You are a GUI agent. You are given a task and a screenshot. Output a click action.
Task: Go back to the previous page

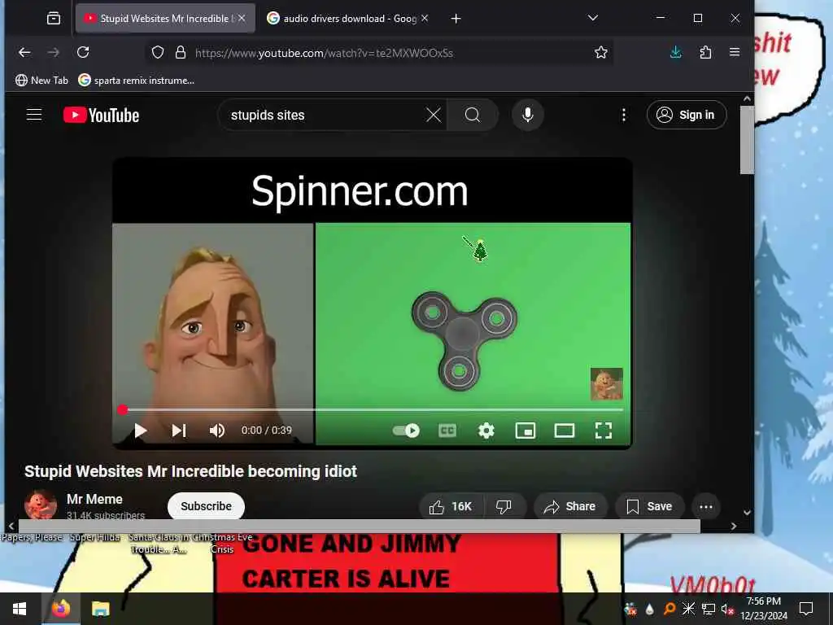point(24,52)
